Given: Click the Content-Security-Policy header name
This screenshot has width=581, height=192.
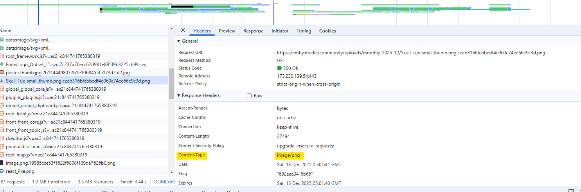Looking at the screenshot, I should point(201,146).
